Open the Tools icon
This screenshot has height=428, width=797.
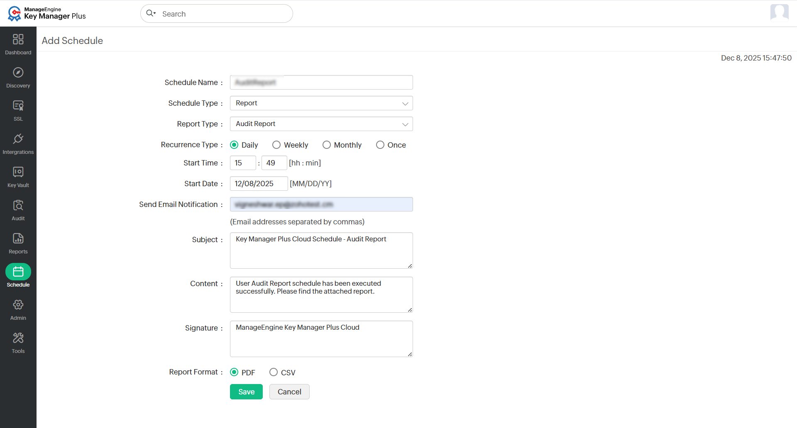coord(18,338)
